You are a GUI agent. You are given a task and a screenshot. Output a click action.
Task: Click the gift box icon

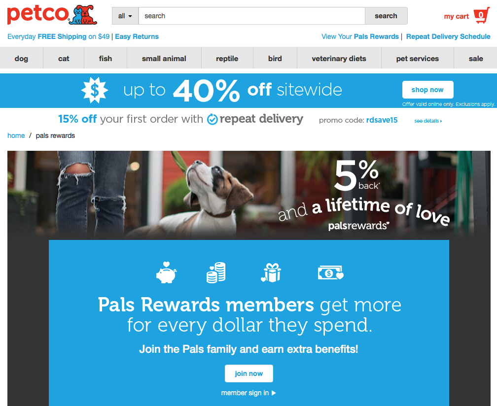click(x=271, y=272)
